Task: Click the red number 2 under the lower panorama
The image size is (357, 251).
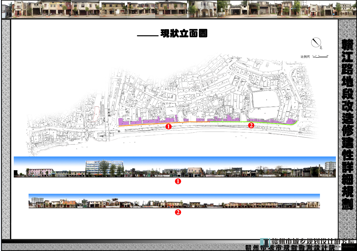Action: point(178,212)
